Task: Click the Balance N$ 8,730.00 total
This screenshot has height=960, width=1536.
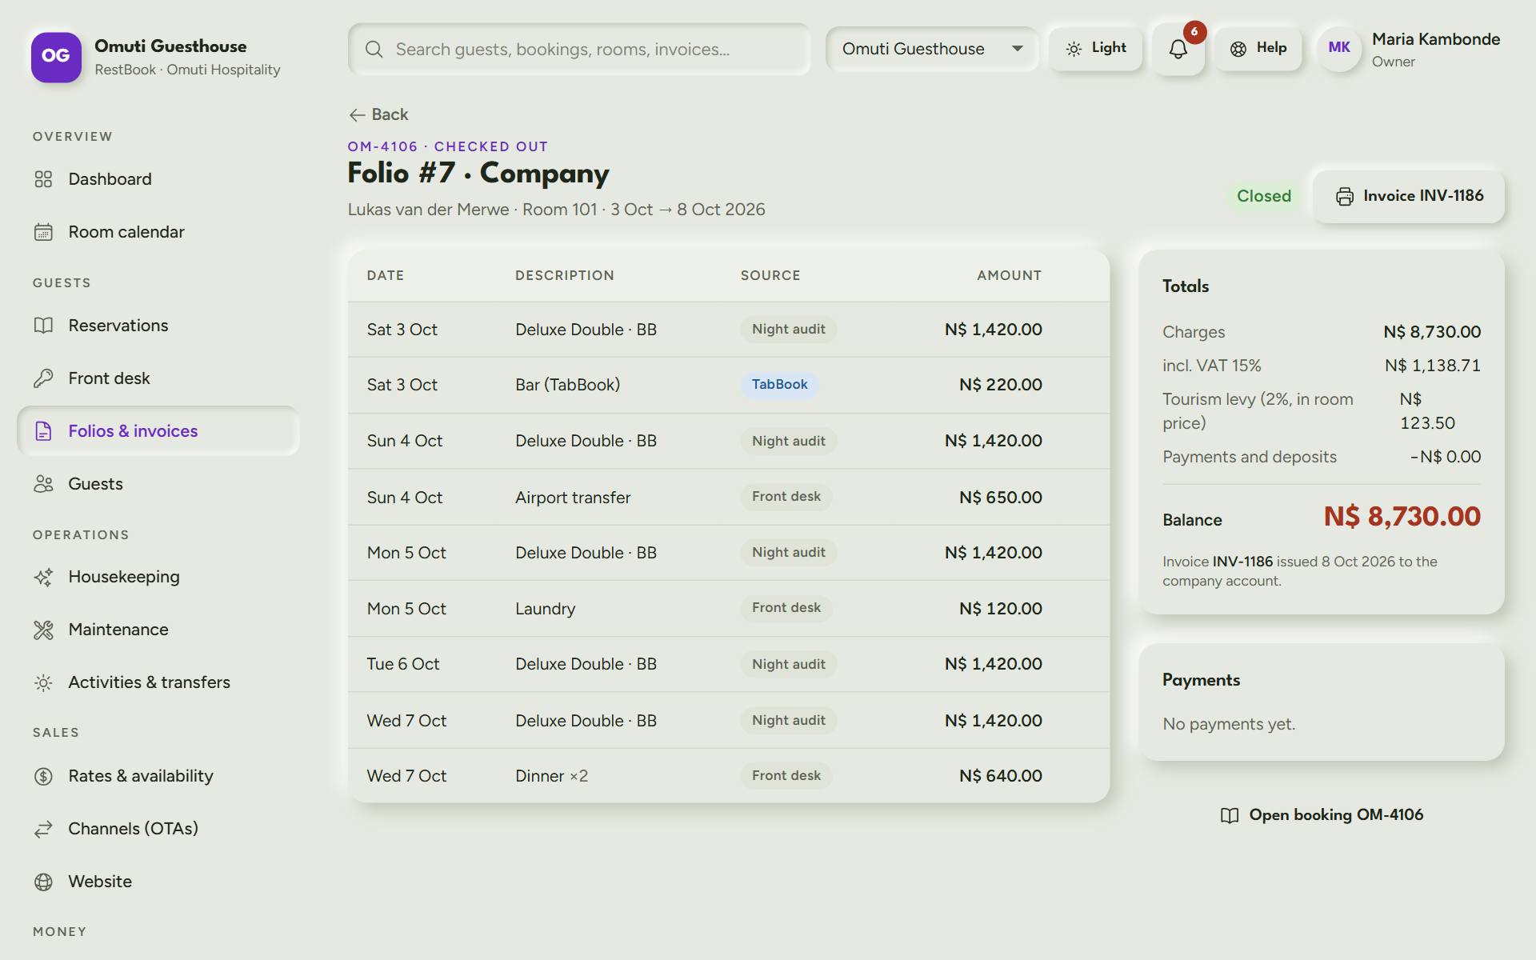Action: (x=1402, y=517)
